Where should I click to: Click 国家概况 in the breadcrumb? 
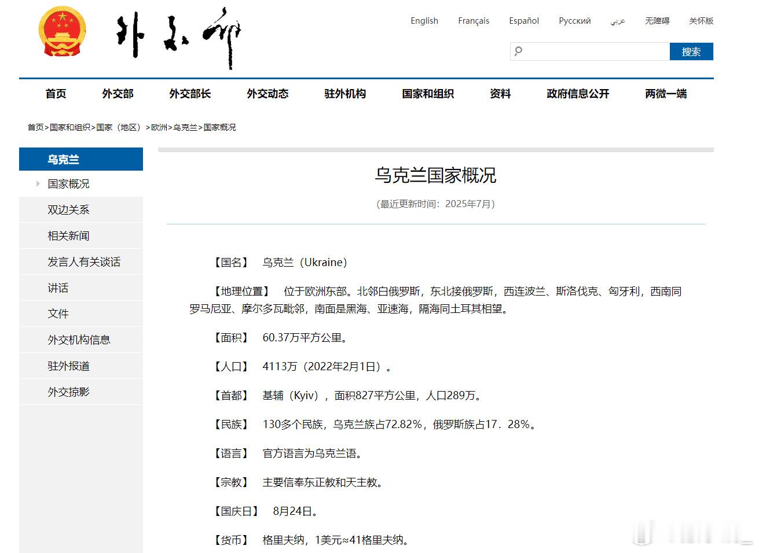click(x=220, y=127)
